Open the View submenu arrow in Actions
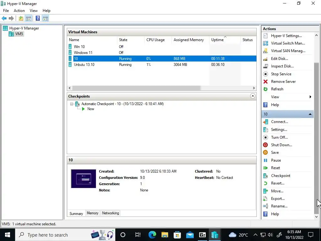The height and width of the screenshot is (241, 321). (x=310, y=97)
